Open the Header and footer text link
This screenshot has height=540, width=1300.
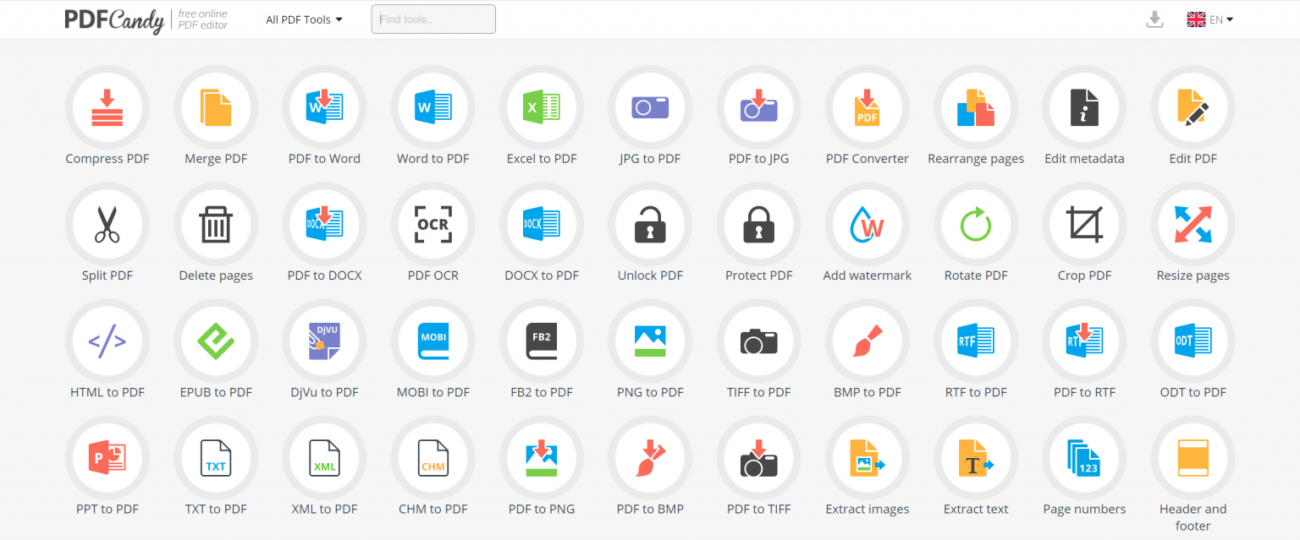1193,517
